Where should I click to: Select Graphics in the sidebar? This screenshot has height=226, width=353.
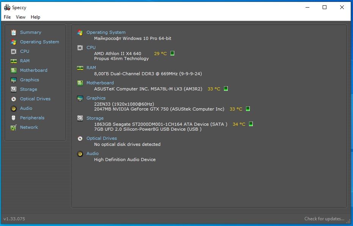[30, 79]
